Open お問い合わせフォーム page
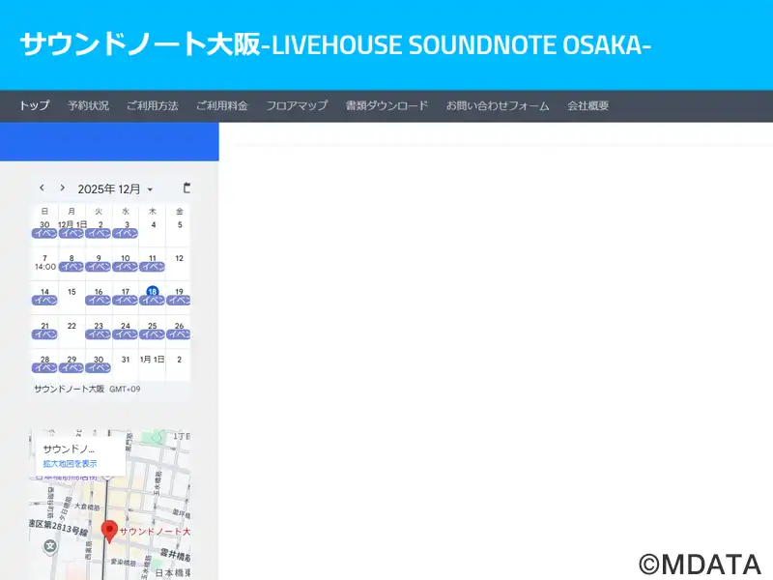 tap(497, 105)
